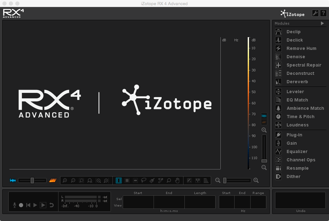Image resolution: width=329 pixels, height=221 pixels.
Task: Click the Play Selection button
Action: tap(43, 205)
